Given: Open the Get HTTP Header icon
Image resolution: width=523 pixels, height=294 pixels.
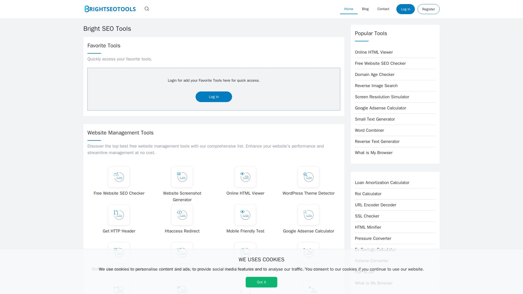Looking at the screenshot, I should click(119, 215).
